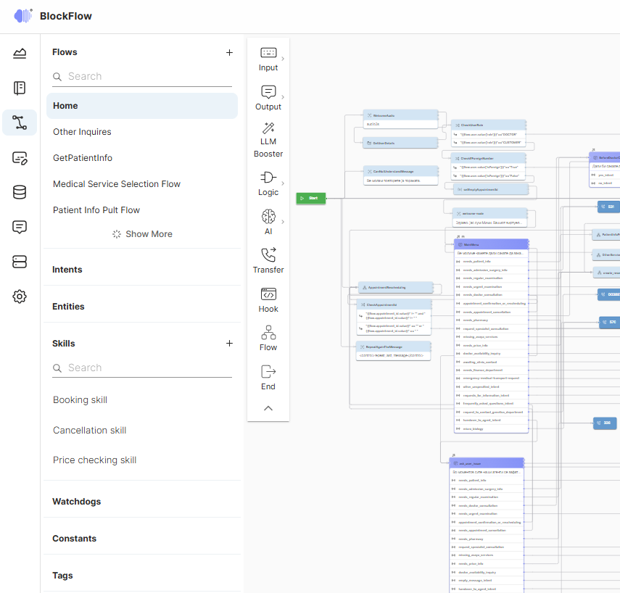Open the notebook icon in left rail
This screenshot has height=593, width=620.
click(20, 88)
